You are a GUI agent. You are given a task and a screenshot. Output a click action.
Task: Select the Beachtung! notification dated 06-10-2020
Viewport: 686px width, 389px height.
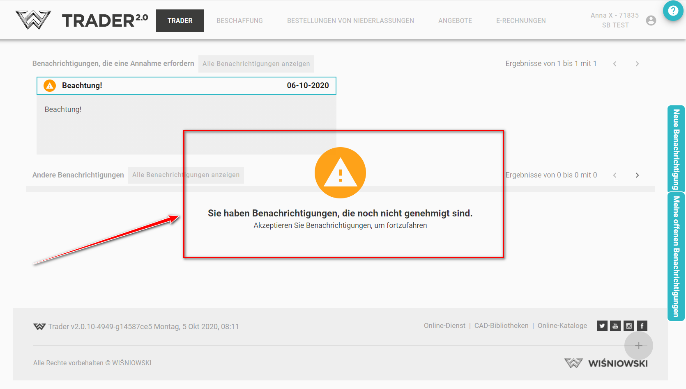[186, 86]
